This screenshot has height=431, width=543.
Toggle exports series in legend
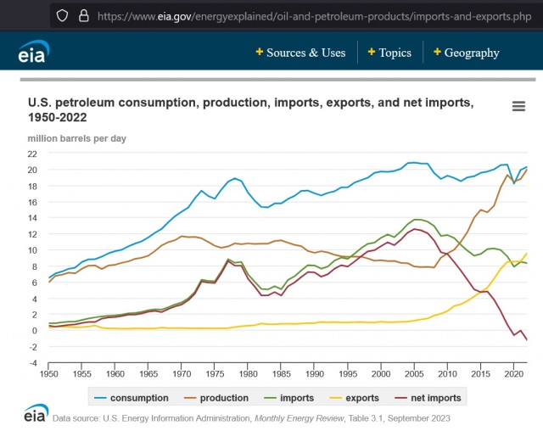point(354,398)
